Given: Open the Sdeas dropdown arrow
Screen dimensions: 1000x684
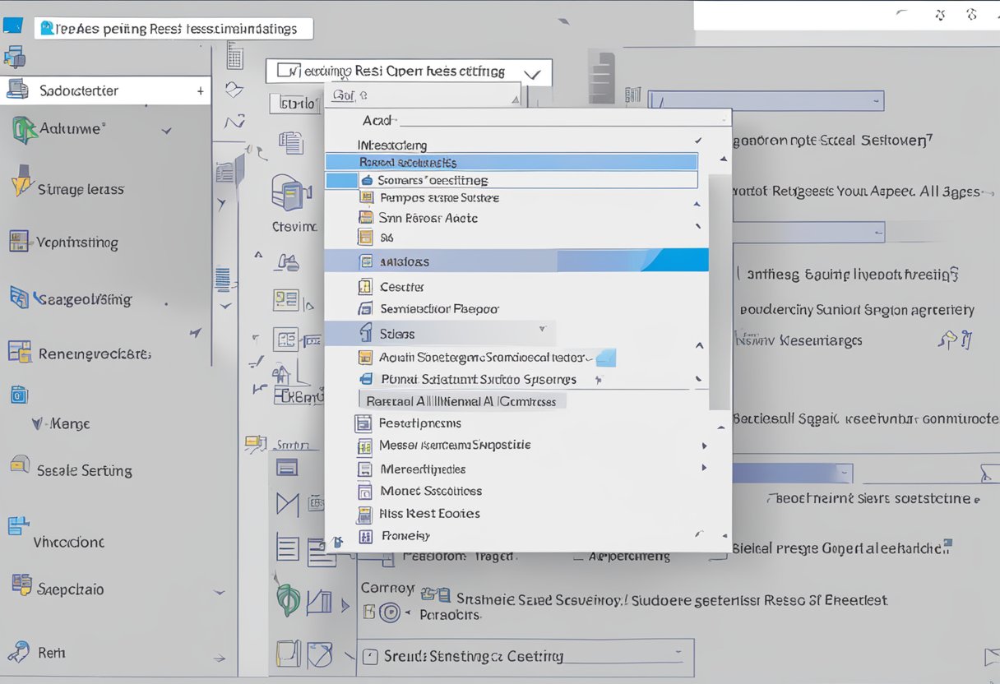Looking at the screenshot, I should click(x=542, y=329).
